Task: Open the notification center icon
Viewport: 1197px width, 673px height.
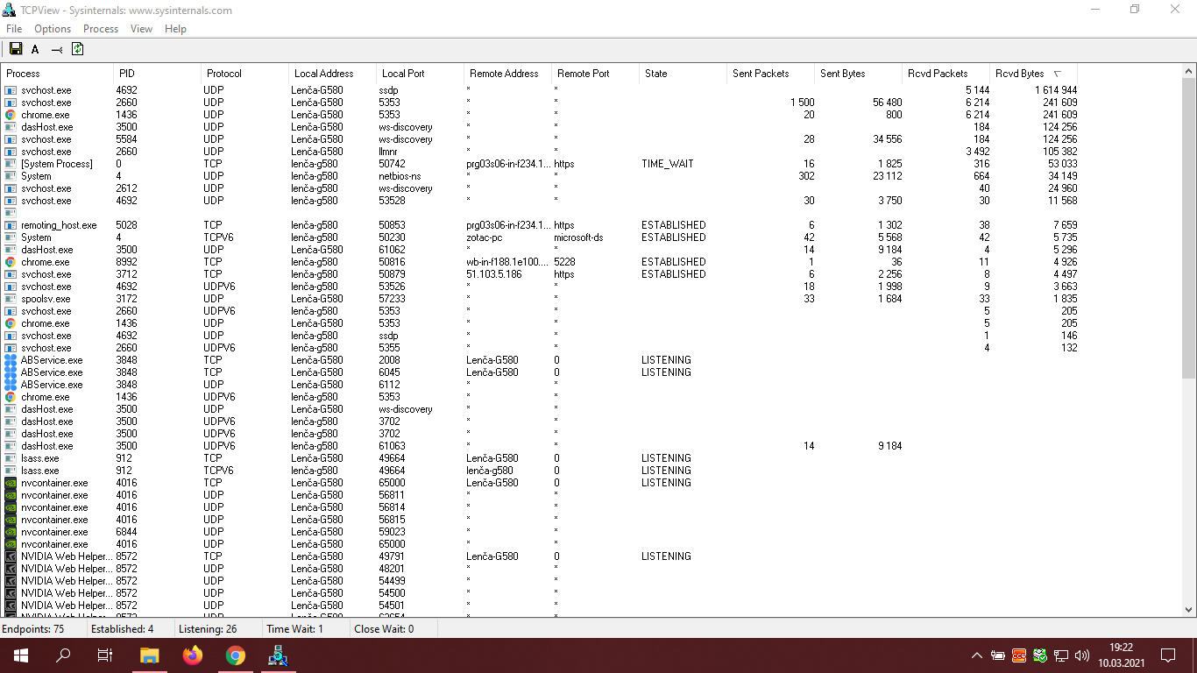Action: pyautogui.click(x=1167, y=655)
